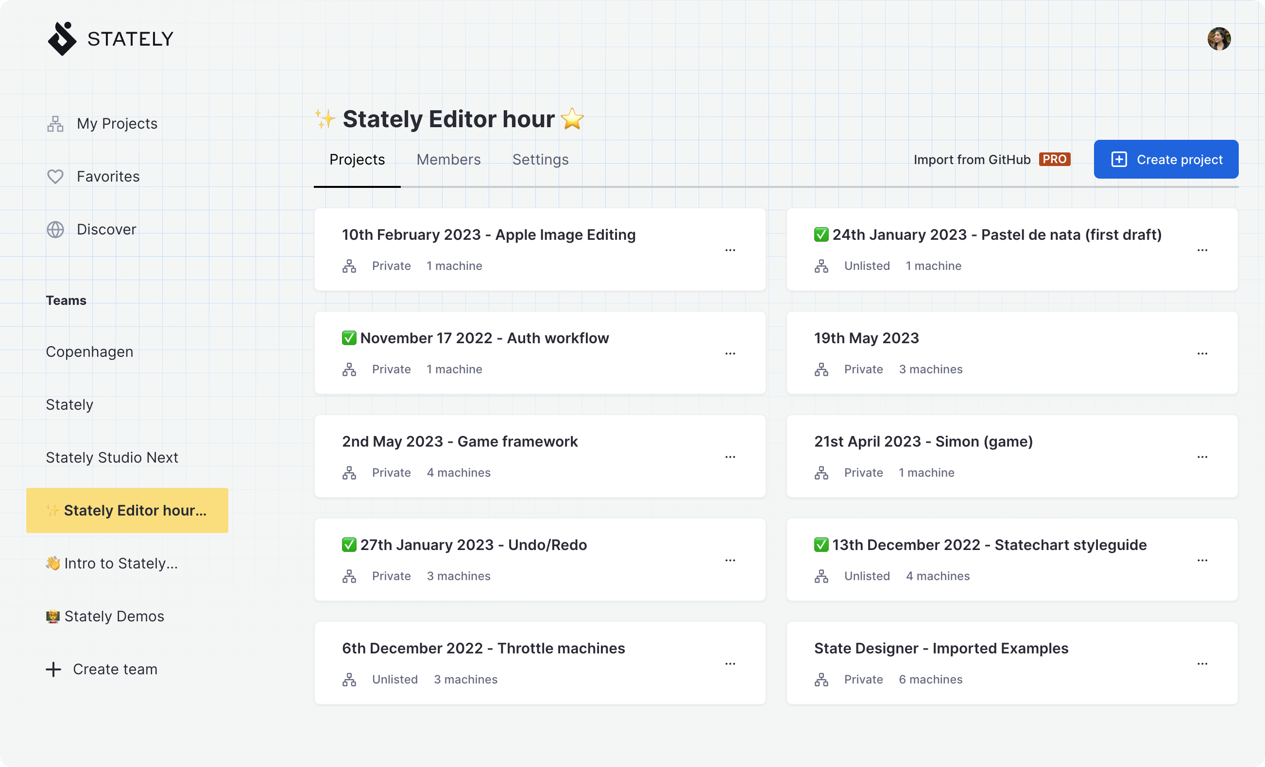Open Copenhagen team workspace
This screenshot has width=1265, height=767.
(88, 351)
